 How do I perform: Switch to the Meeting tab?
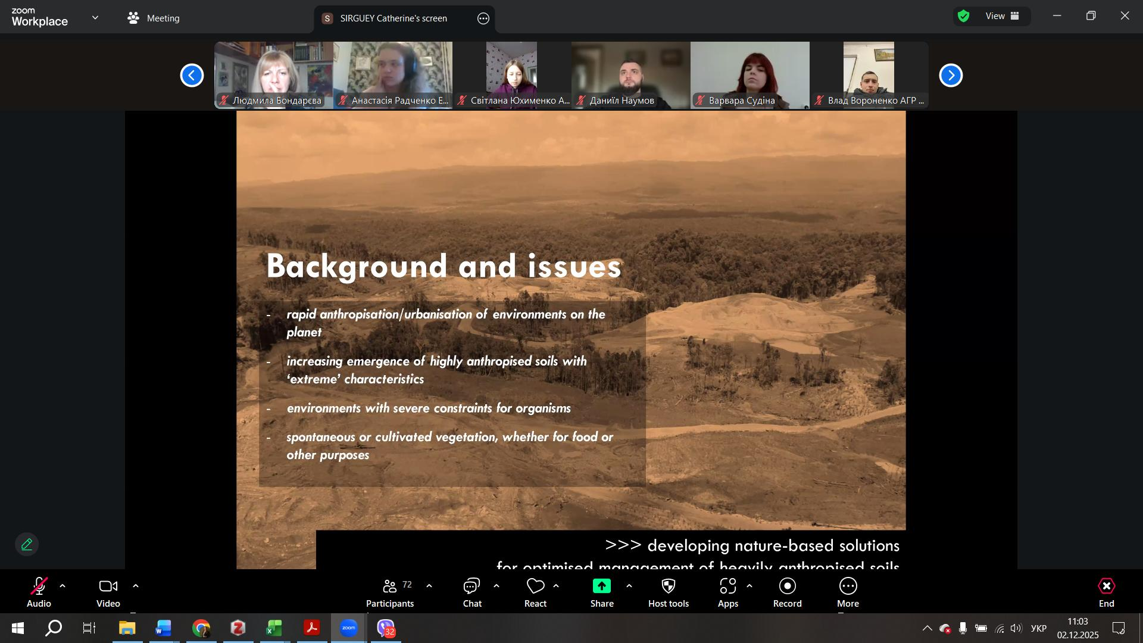pyautogui.click(x=154, y=18)
